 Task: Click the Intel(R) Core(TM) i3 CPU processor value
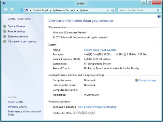coord(115,54)
